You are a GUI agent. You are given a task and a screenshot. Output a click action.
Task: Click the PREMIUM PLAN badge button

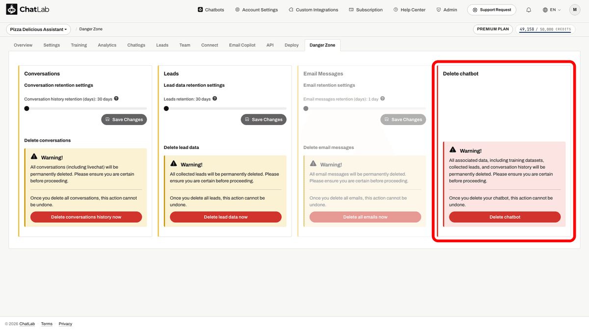[493, 29]
